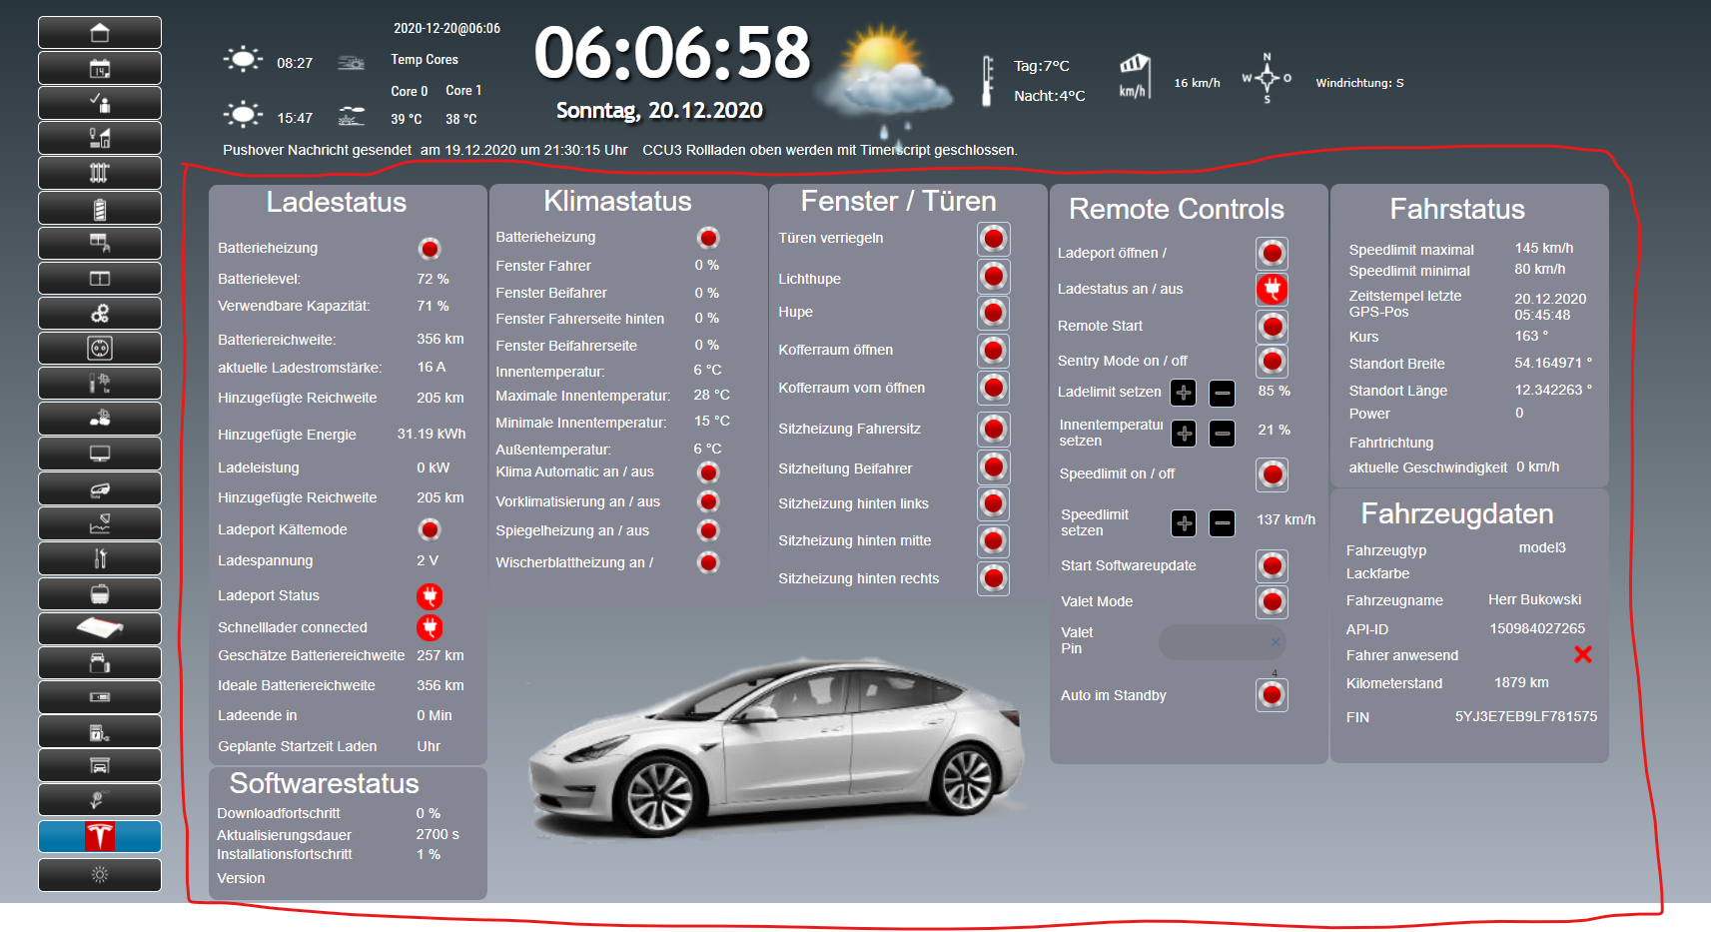
Task: Toggle Sitzheizung Fahrersitz
Action: click(x=993, y=430)
